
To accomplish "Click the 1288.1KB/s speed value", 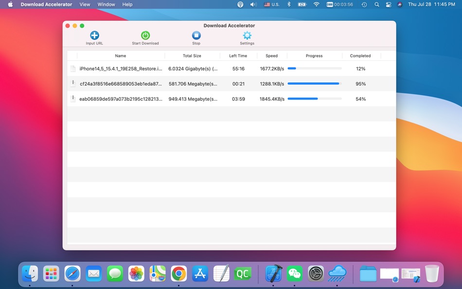I will [272, 84].
